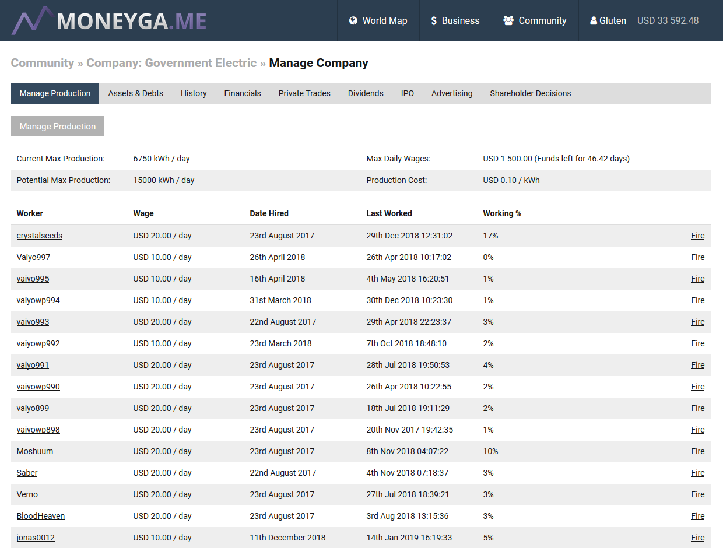Click the Business dollar sign icon
This screenshot has height=548, width=723.
coord(434,21)
